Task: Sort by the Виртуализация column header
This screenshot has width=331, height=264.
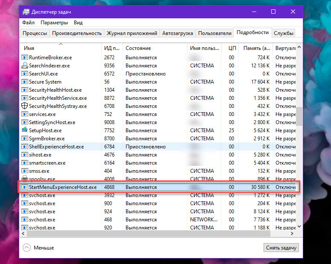Action: (284, 48)
